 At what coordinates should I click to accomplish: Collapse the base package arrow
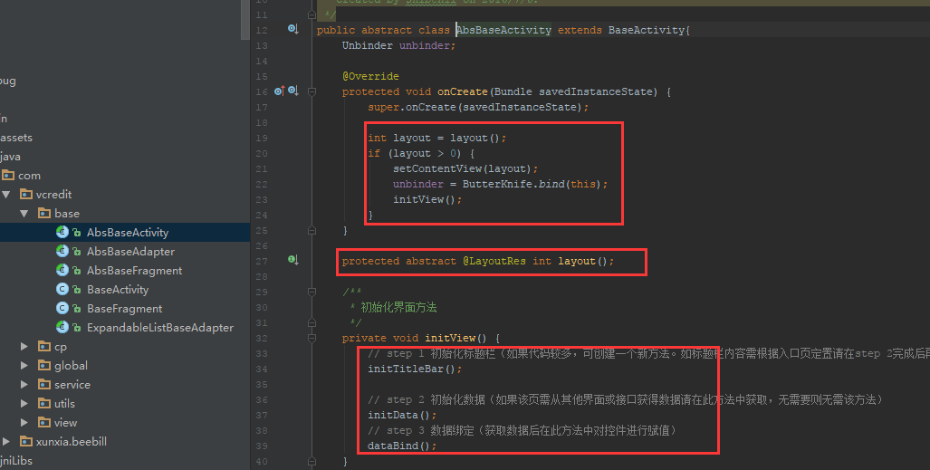click(24, 214)
